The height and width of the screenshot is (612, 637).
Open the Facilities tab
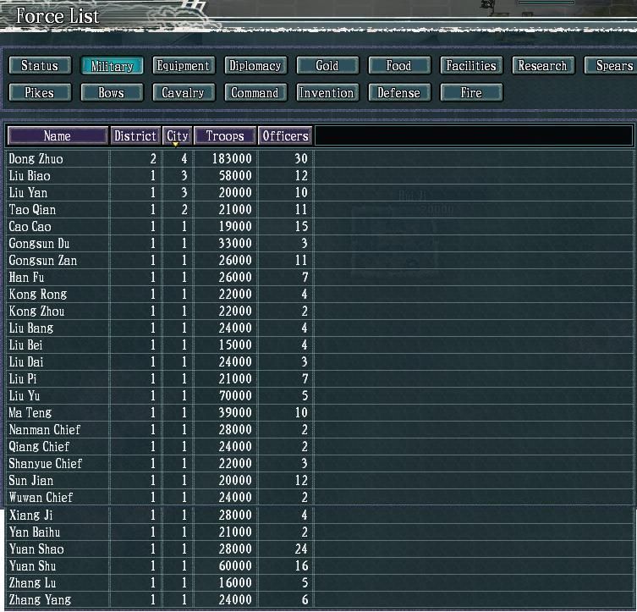(x=470, y=66)
